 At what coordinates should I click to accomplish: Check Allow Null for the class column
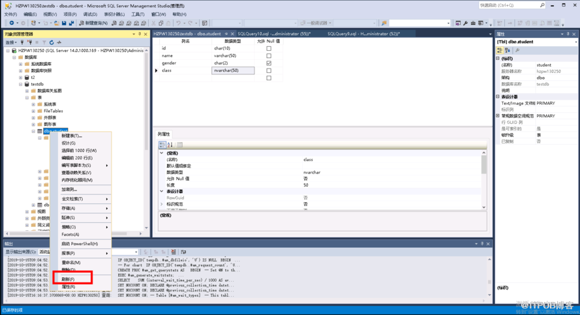point(268,70)
